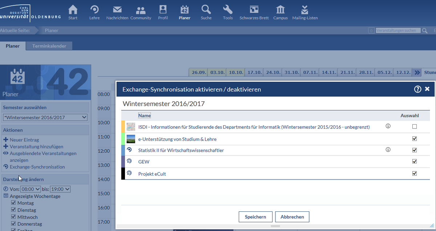Click info icon on the ISDI row
This screenshot has width=436, height=231.
pyautogui.click(x=388, y=126)
